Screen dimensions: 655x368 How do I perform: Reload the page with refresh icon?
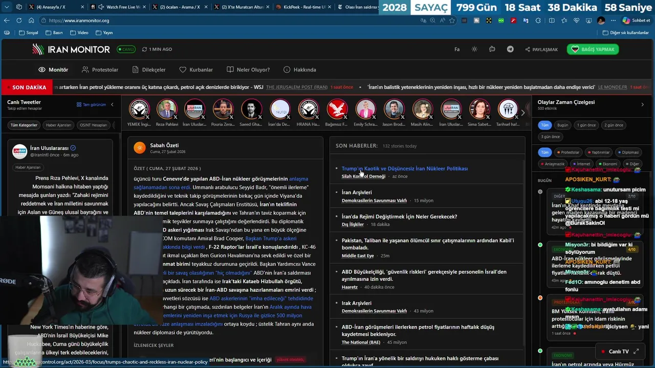[19, 20]
